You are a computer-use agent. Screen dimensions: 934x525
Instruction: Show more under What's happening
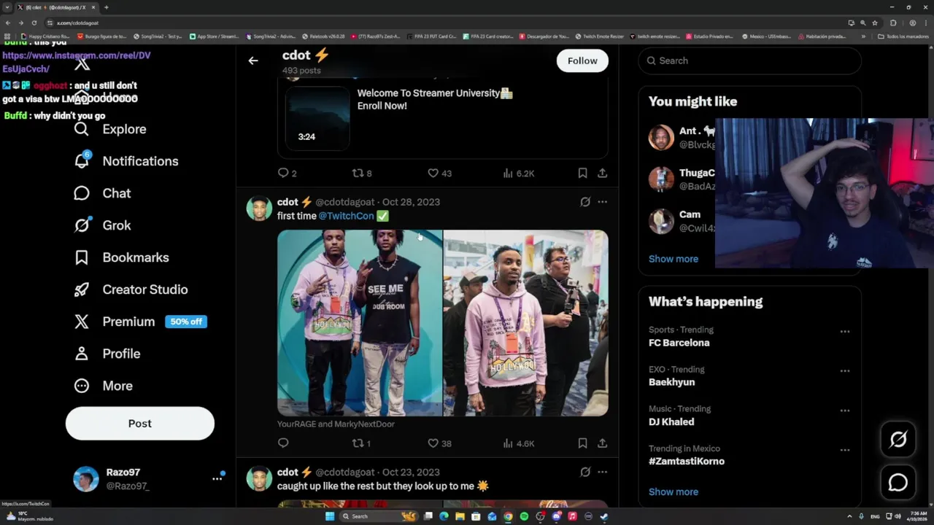point(674,491)
